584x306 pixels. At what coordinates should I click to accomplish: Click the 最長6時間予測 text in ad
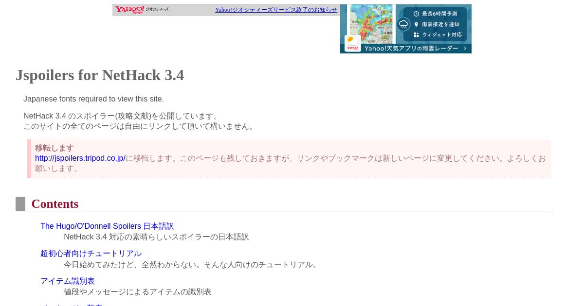pos(439,14)
